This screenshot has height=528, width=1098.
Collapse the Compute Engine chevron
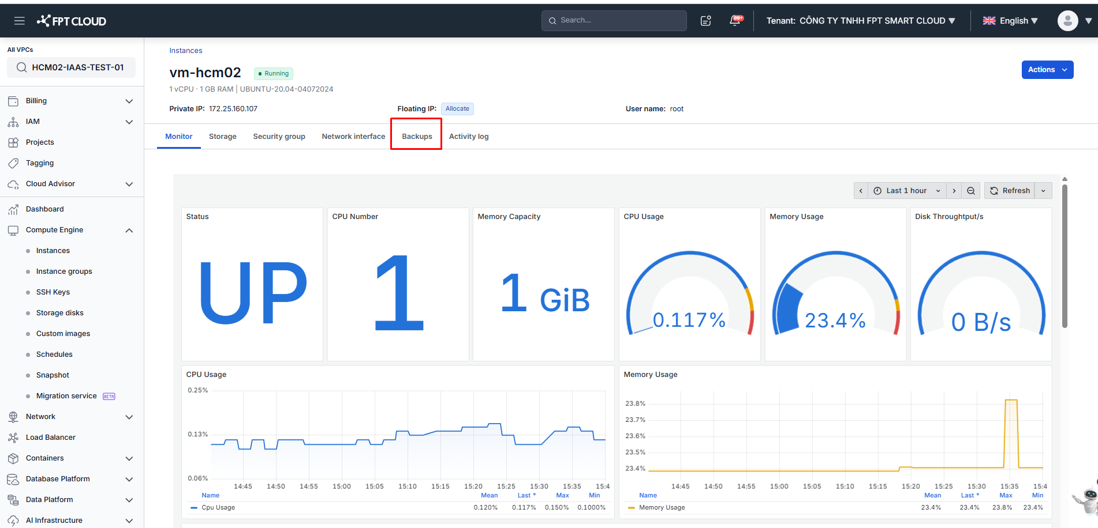click(129, 231)
